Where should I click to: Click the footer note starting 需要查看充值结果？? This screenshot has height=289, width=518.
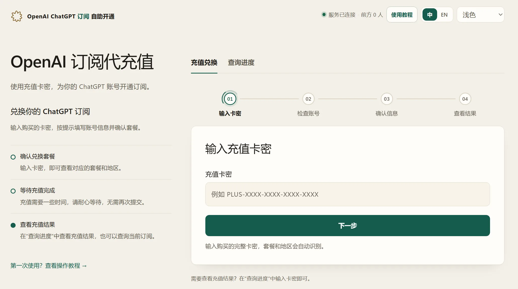point(251,278)
